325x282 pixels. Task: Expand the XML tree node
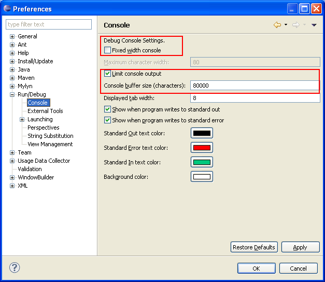click(12, 186)
